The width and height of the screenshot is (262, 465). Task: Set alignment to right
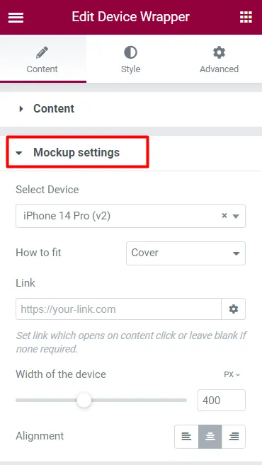coord(234,436)
